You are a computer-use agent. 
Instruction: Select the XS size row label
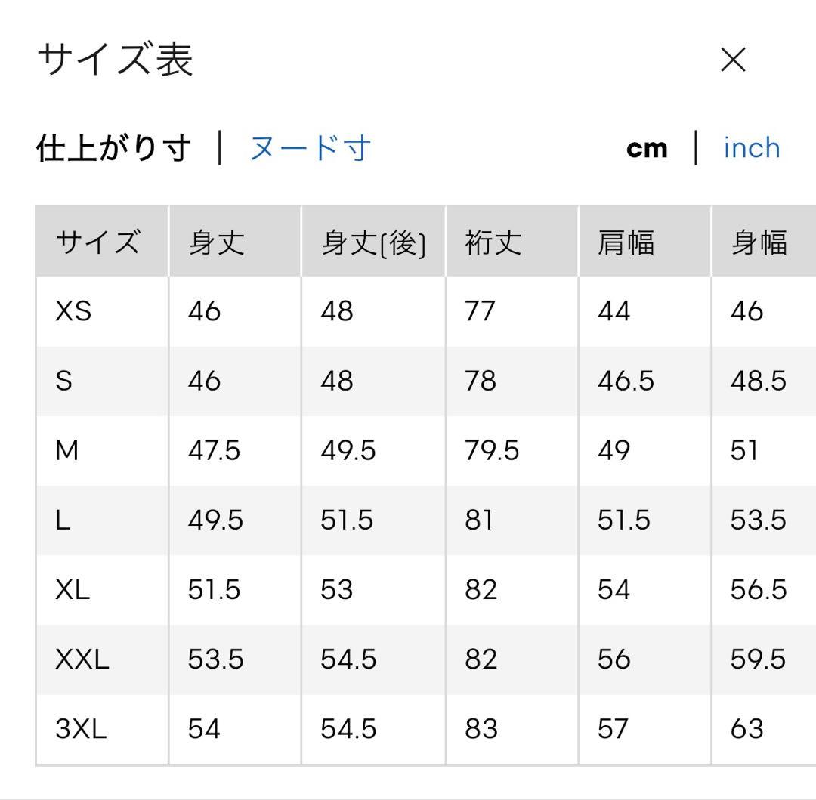click(x=73, y=311)
